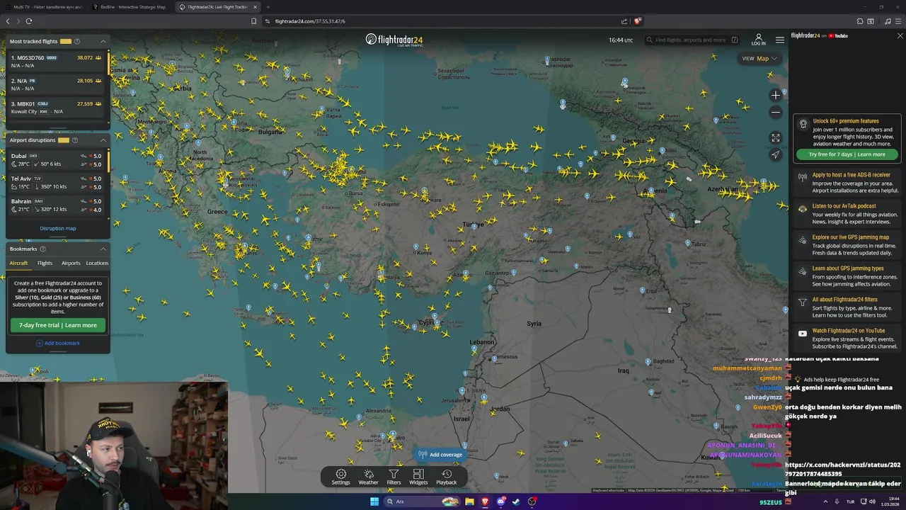
Task: Open the map Settings gear
Action: 340,477
